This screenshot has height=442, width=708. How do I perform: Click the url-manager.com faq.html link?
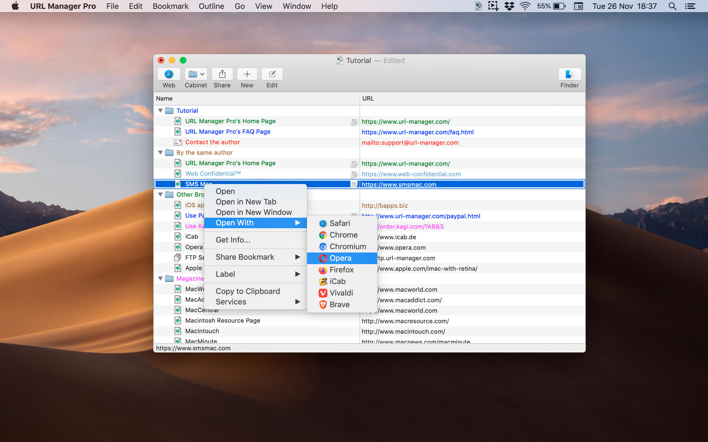[x=417, y=132]
